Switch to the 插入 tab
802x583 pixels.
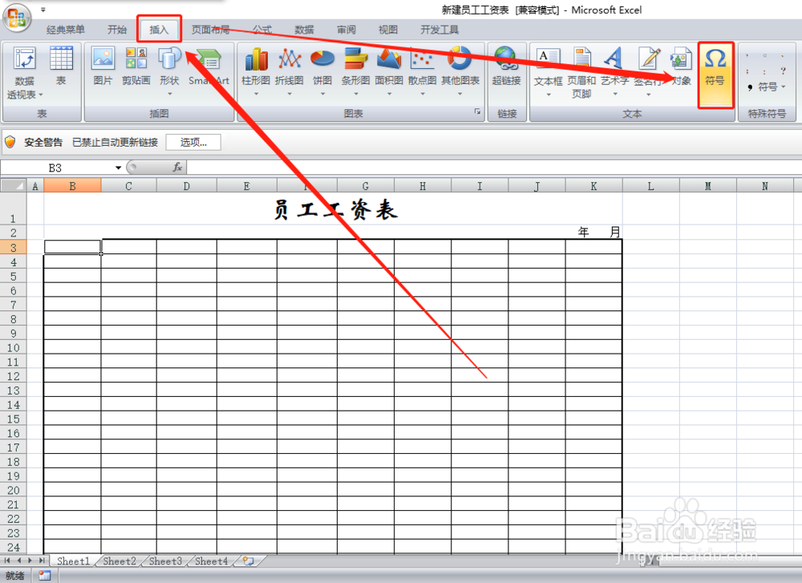pyautogui.click(x=159, y=30)
